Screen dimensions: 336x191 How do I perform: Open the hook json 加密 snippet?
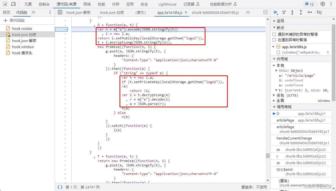(27, 35)
